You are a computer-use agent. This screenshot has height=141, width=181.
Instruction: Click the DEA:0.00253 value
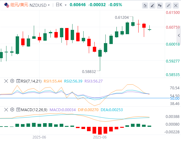click(112, 110)
